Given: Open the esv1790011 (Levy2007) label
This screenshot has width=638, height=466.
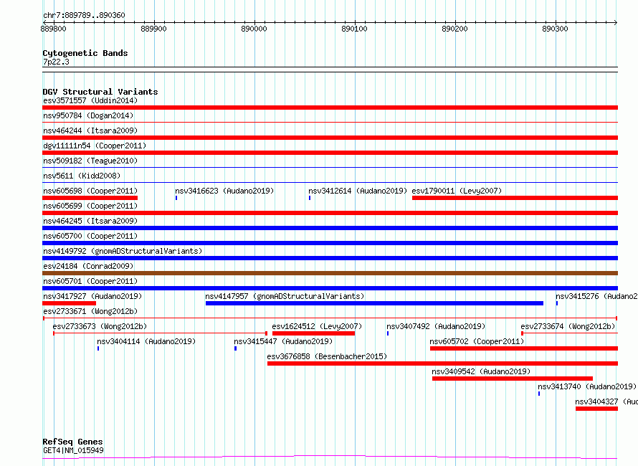Looking at the screenshot, I should (x=457, y=191).
